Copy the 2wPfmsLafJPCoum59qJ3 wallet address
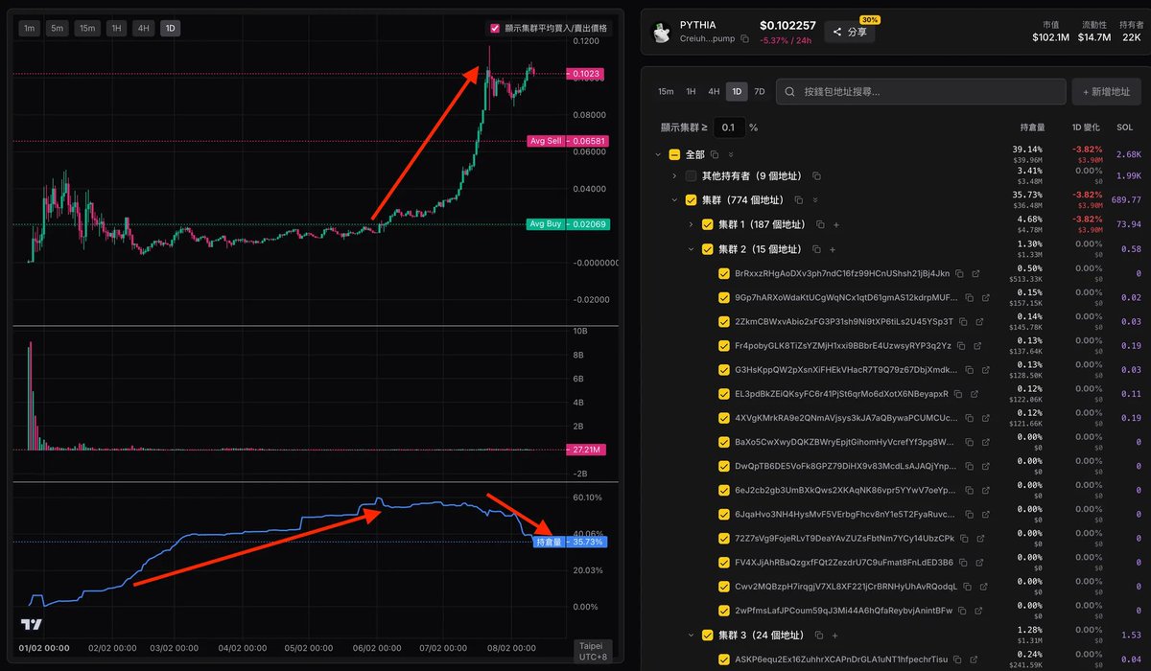Image resolution: width=1151 pixels, height=671 pixels. [x=963, y=611]
